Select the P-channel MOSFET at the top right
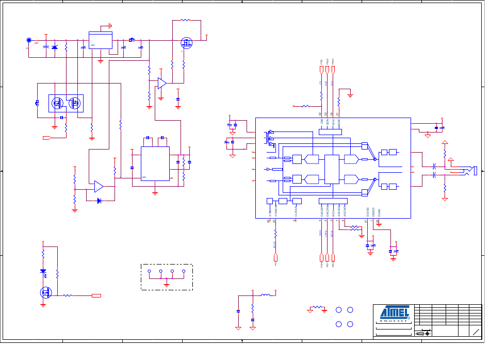 187,43
